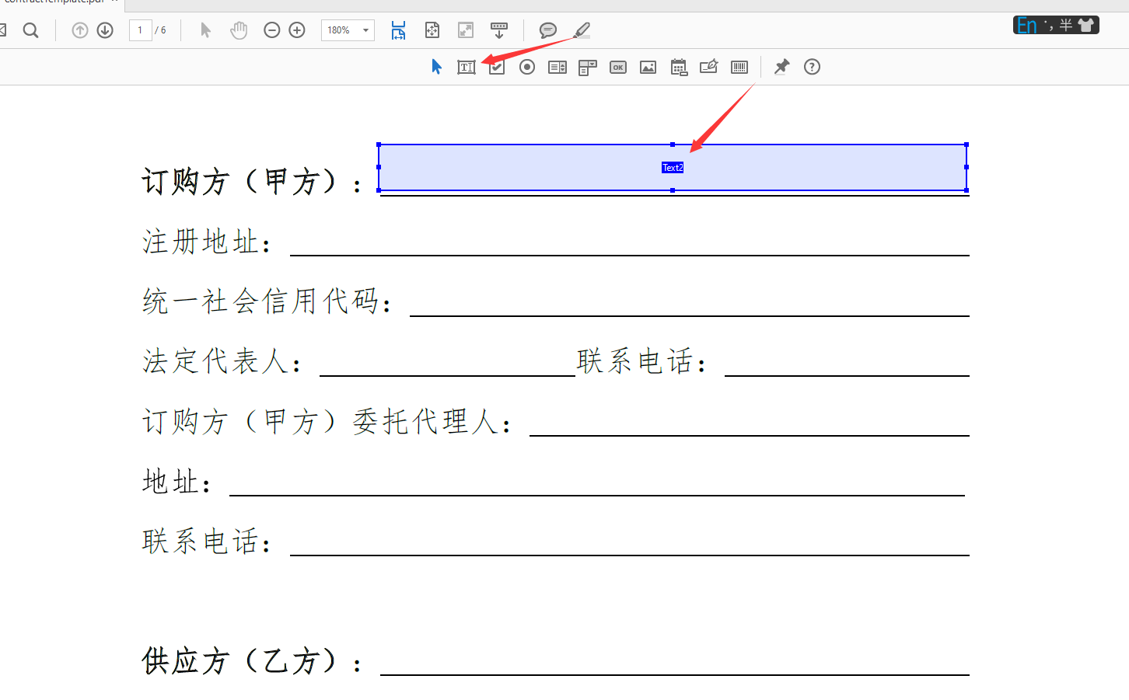Go to the next page
1129x700 pixels.
point(104,30)
